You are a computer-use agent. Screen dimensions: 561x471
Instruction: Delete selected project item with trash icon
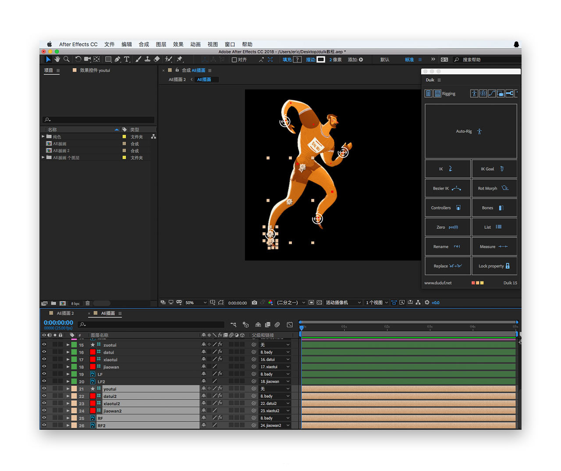coord(88,303)
